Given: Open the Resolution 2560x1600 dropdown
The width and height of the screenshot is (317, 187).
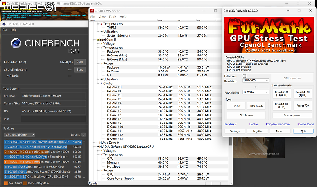Looking at the screenshot, I should click(256, 80).
